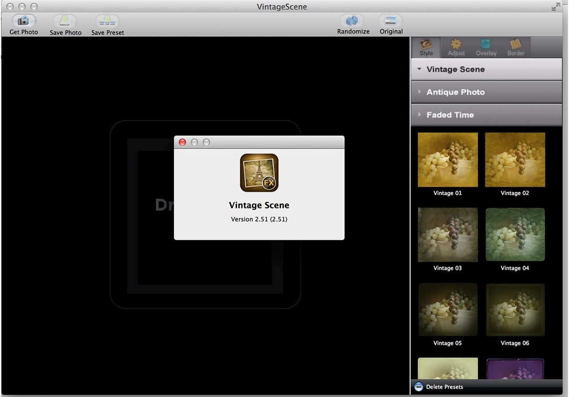The image size is (569, 397).
Task: Open the Overlay tab
Action: click(486, 48)
